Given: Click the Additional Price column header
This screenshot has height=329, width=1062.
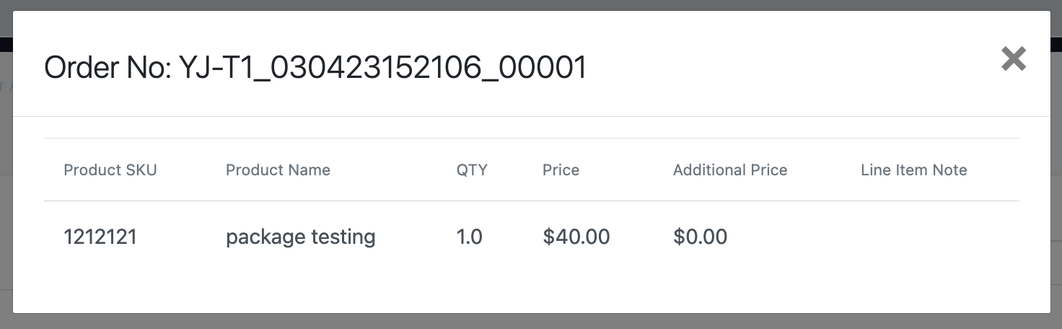Looking at the screenshot, I should pyautogui.click(x=729, y=170).
